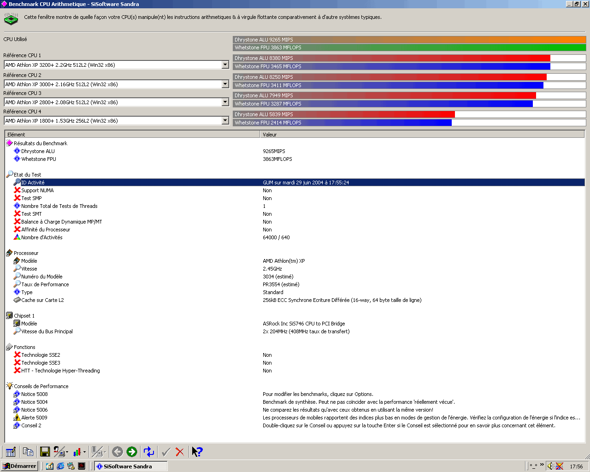Click the network quick launch icon
The height and width of the screenshot is (472, 590).
click(71, 466)
